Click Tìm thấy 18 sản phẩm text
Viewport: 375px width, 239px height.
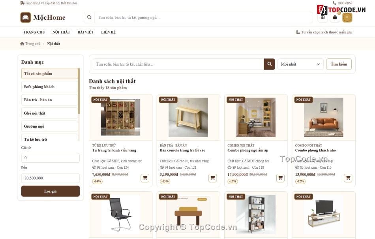(x=108, y=88)
